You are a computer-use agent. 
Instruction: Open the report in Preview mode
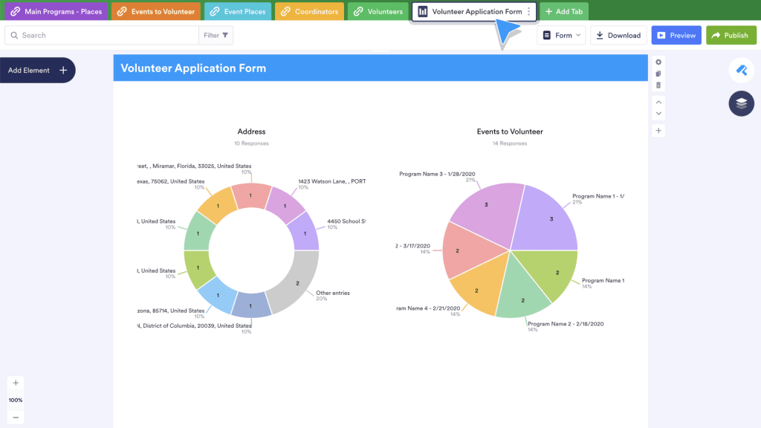pos(676,35)
